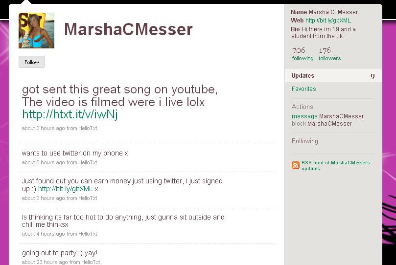Screen dimensions: 396x265
Task: Open the MarshaCMesser profile picture
Action: coord(36,30)
